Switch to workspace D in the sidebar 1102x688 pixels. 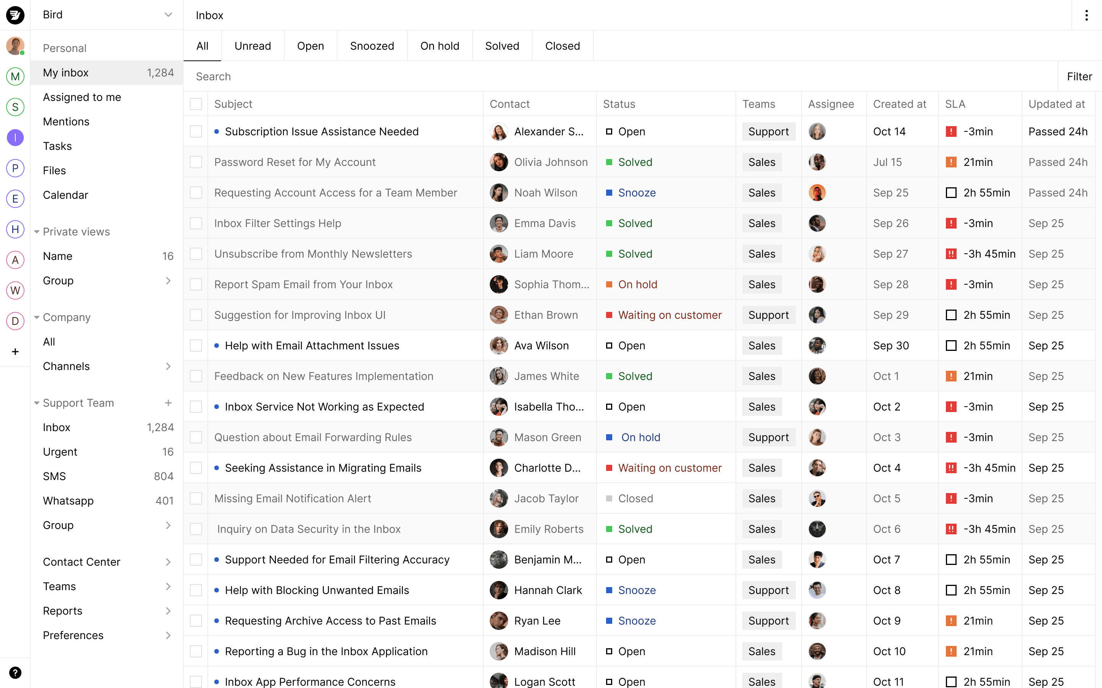[15, 321]
